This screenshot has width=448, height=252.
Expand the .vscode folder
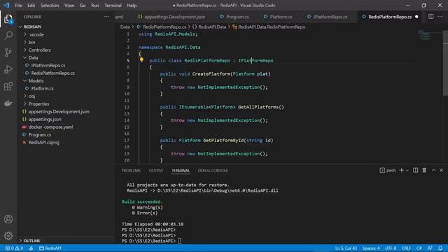(x=36, y=34)
